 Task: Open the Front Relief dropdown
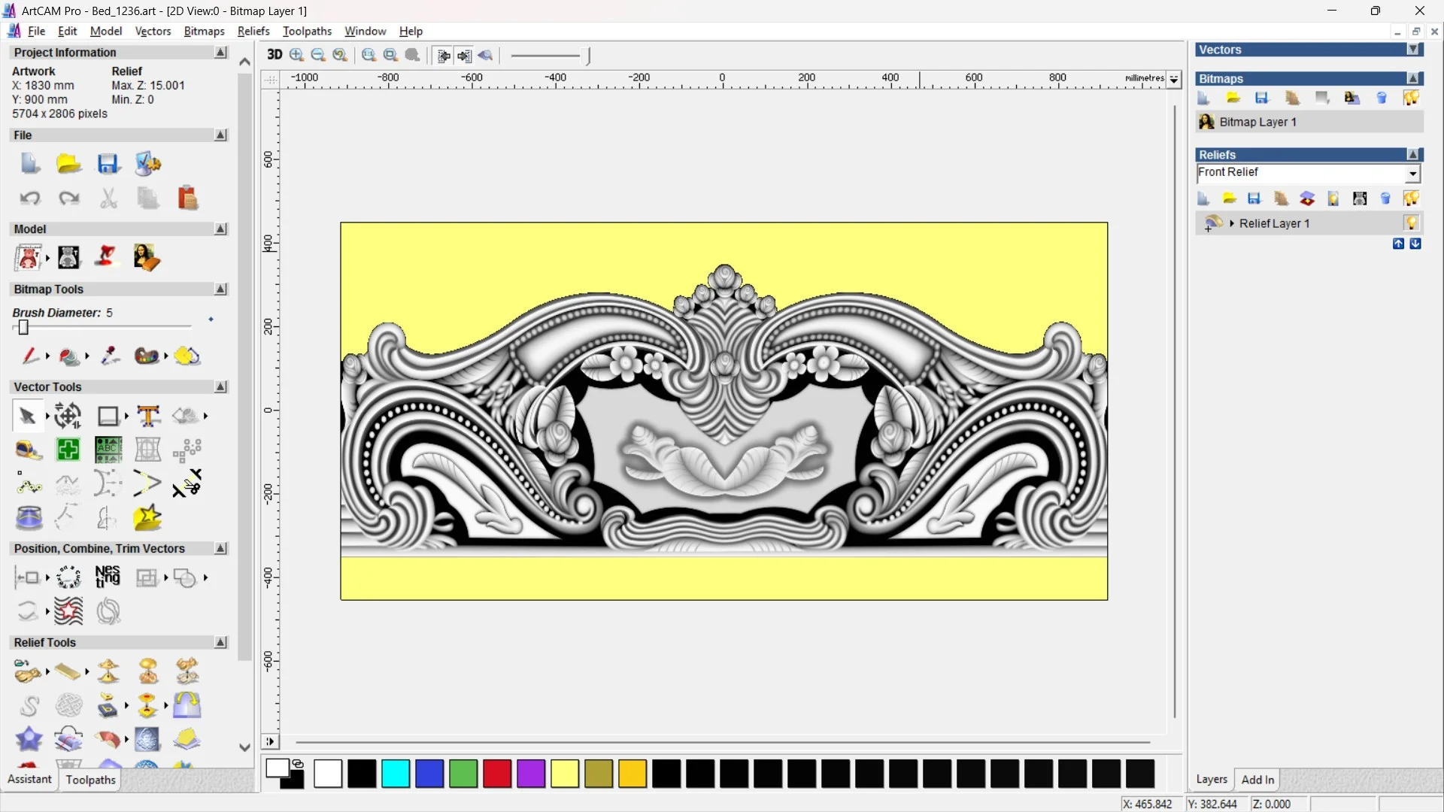[x=1413, y=174]
